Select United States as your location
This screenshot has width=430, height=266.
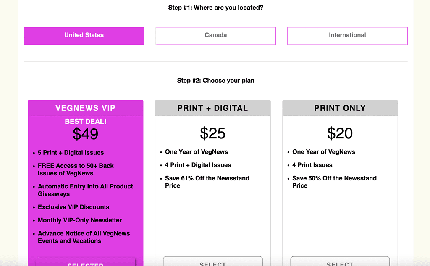[84, 36]
